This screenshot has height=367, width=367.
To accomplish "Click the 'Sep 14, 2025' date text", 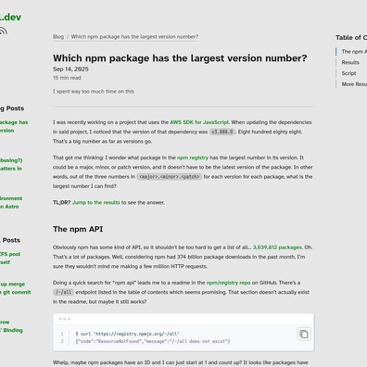I will (x=70, y=70).
